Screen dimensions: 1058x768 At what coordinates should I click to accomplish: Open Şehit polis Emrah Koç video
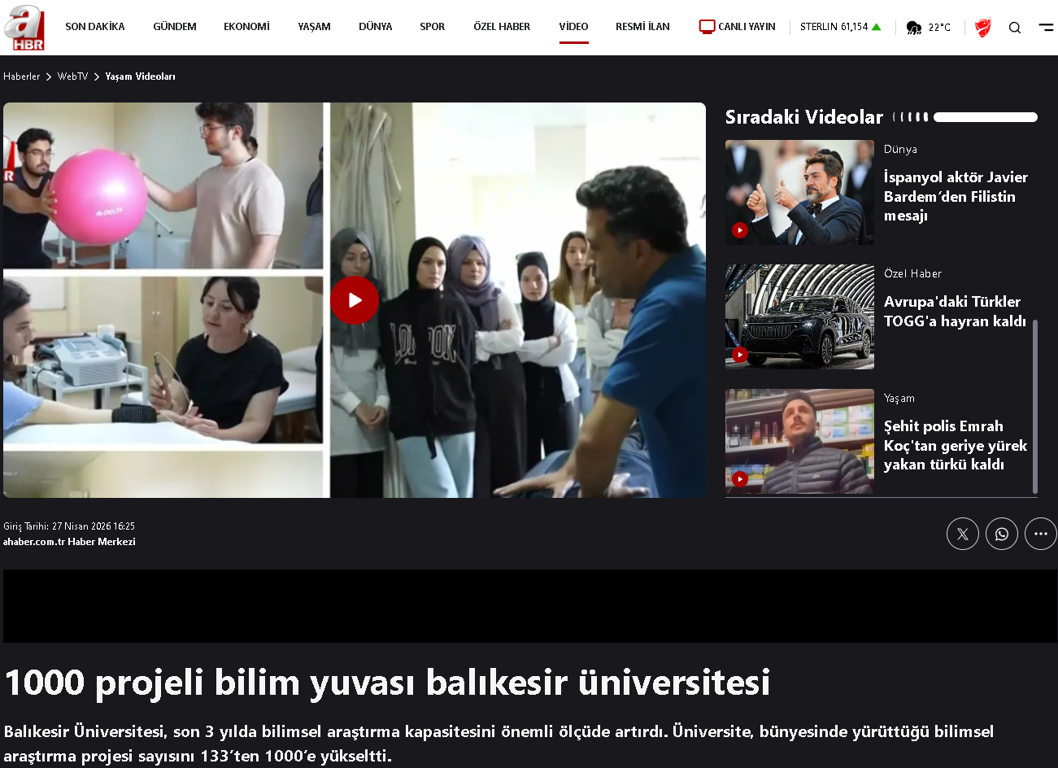click(955, 445)
